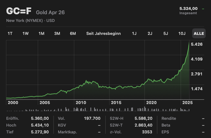Click the chart peak near 2011
Image resolution: width=211 pixels, height=138 pixels.
tap(86, 81)
